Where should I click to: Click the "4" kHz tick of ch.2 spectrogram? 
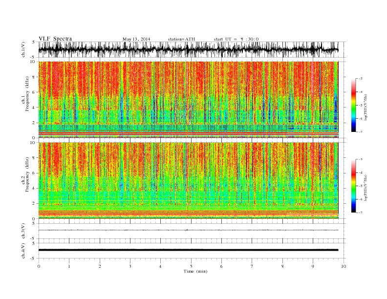tap(34, 189)
